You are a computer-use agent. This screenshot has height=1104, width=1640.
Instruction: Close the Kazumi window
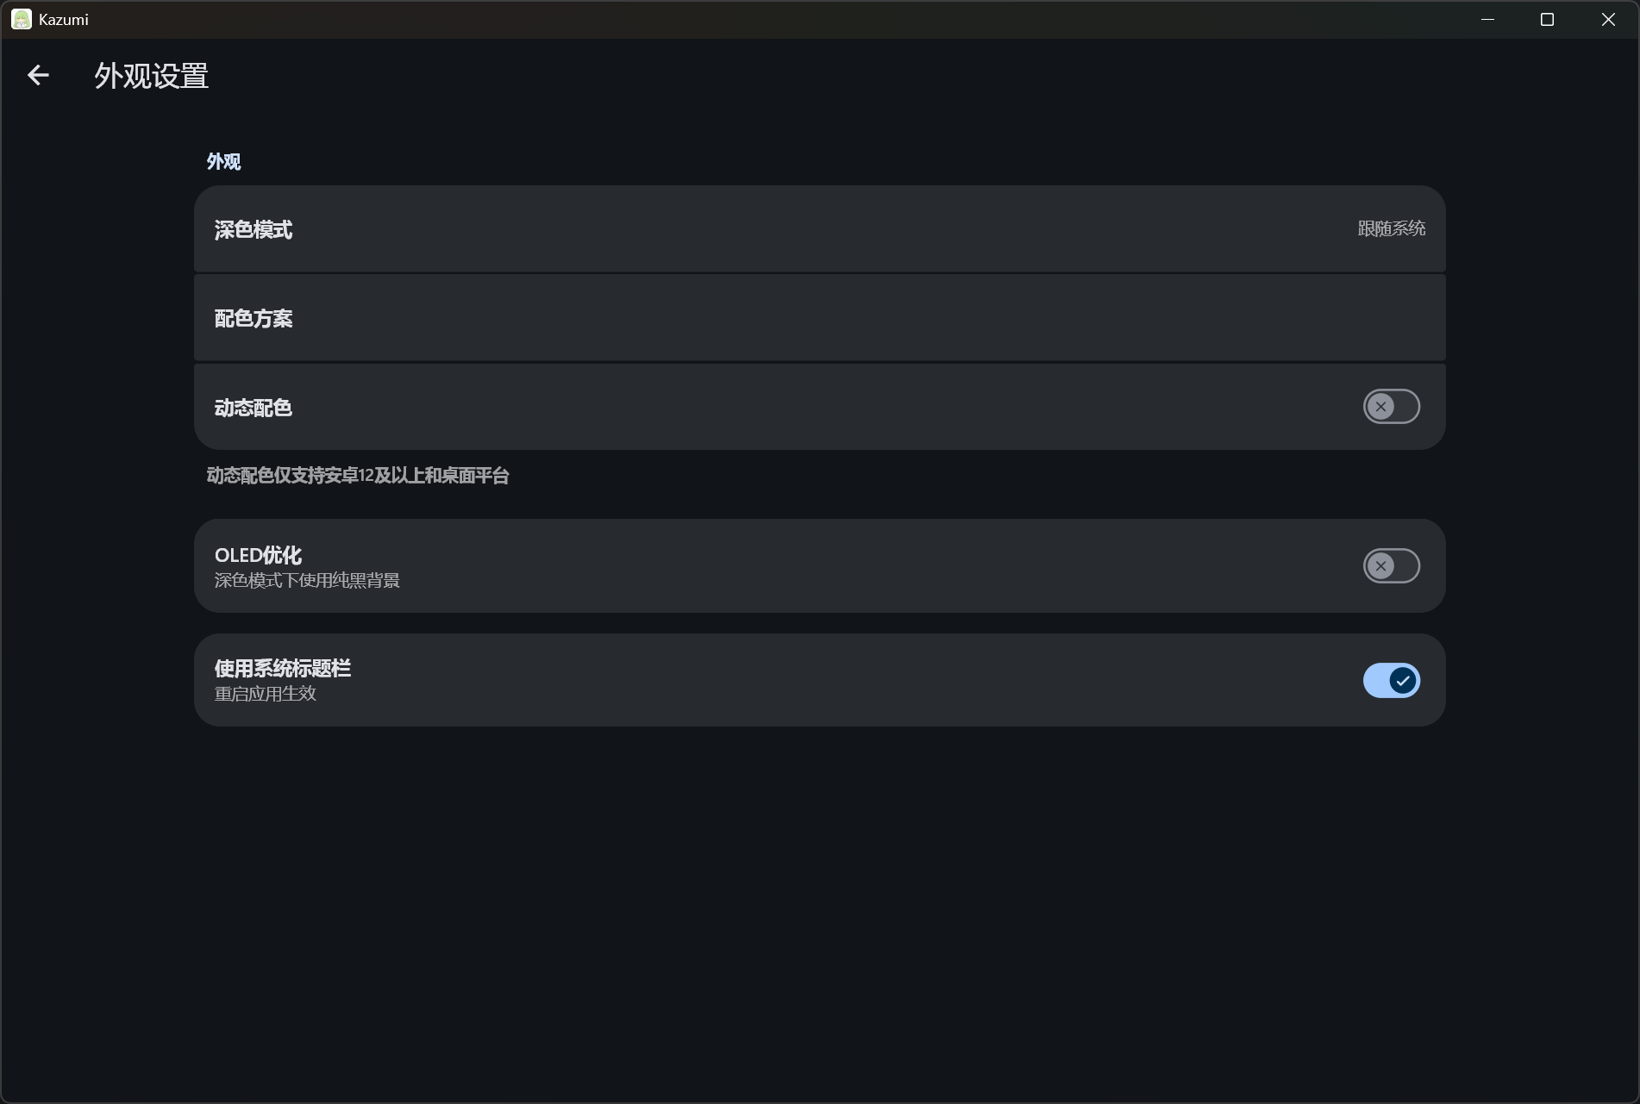click(1608, 19)
